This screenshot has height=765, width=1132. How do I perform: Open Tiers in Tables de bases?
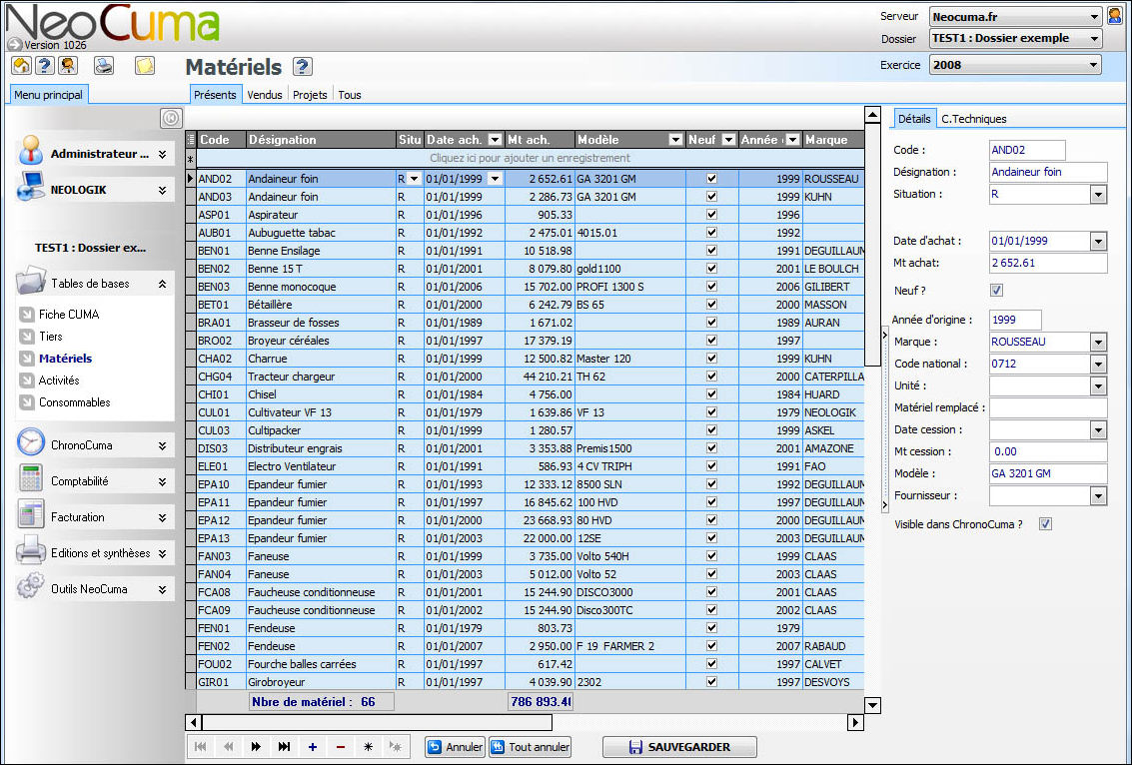[x=51, y=337]
